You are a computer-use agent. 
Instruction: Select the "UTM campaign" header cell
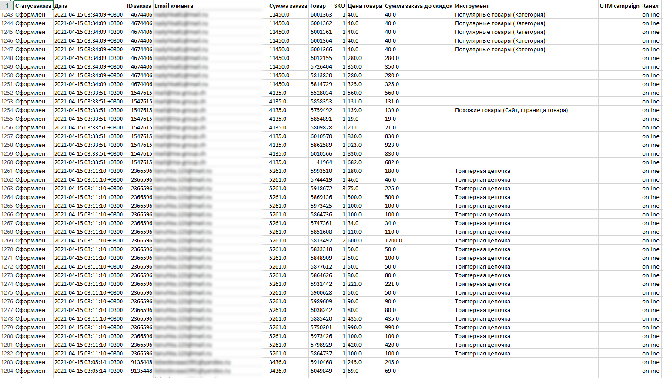point(619,6)
